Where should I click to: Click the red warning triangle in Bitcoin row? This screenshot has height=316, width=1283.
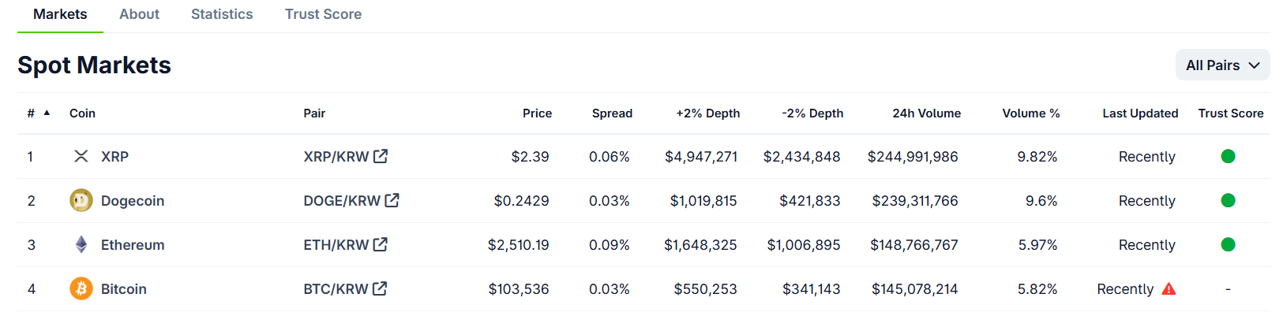[x=1169, y=289]
